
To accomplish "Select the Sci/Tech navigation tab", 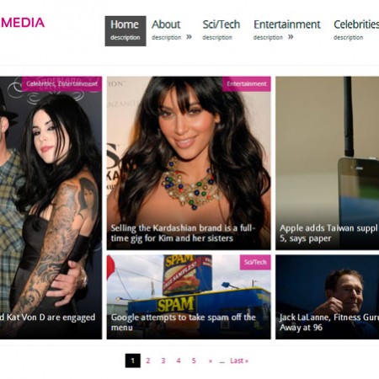I will tap(221, 30).
